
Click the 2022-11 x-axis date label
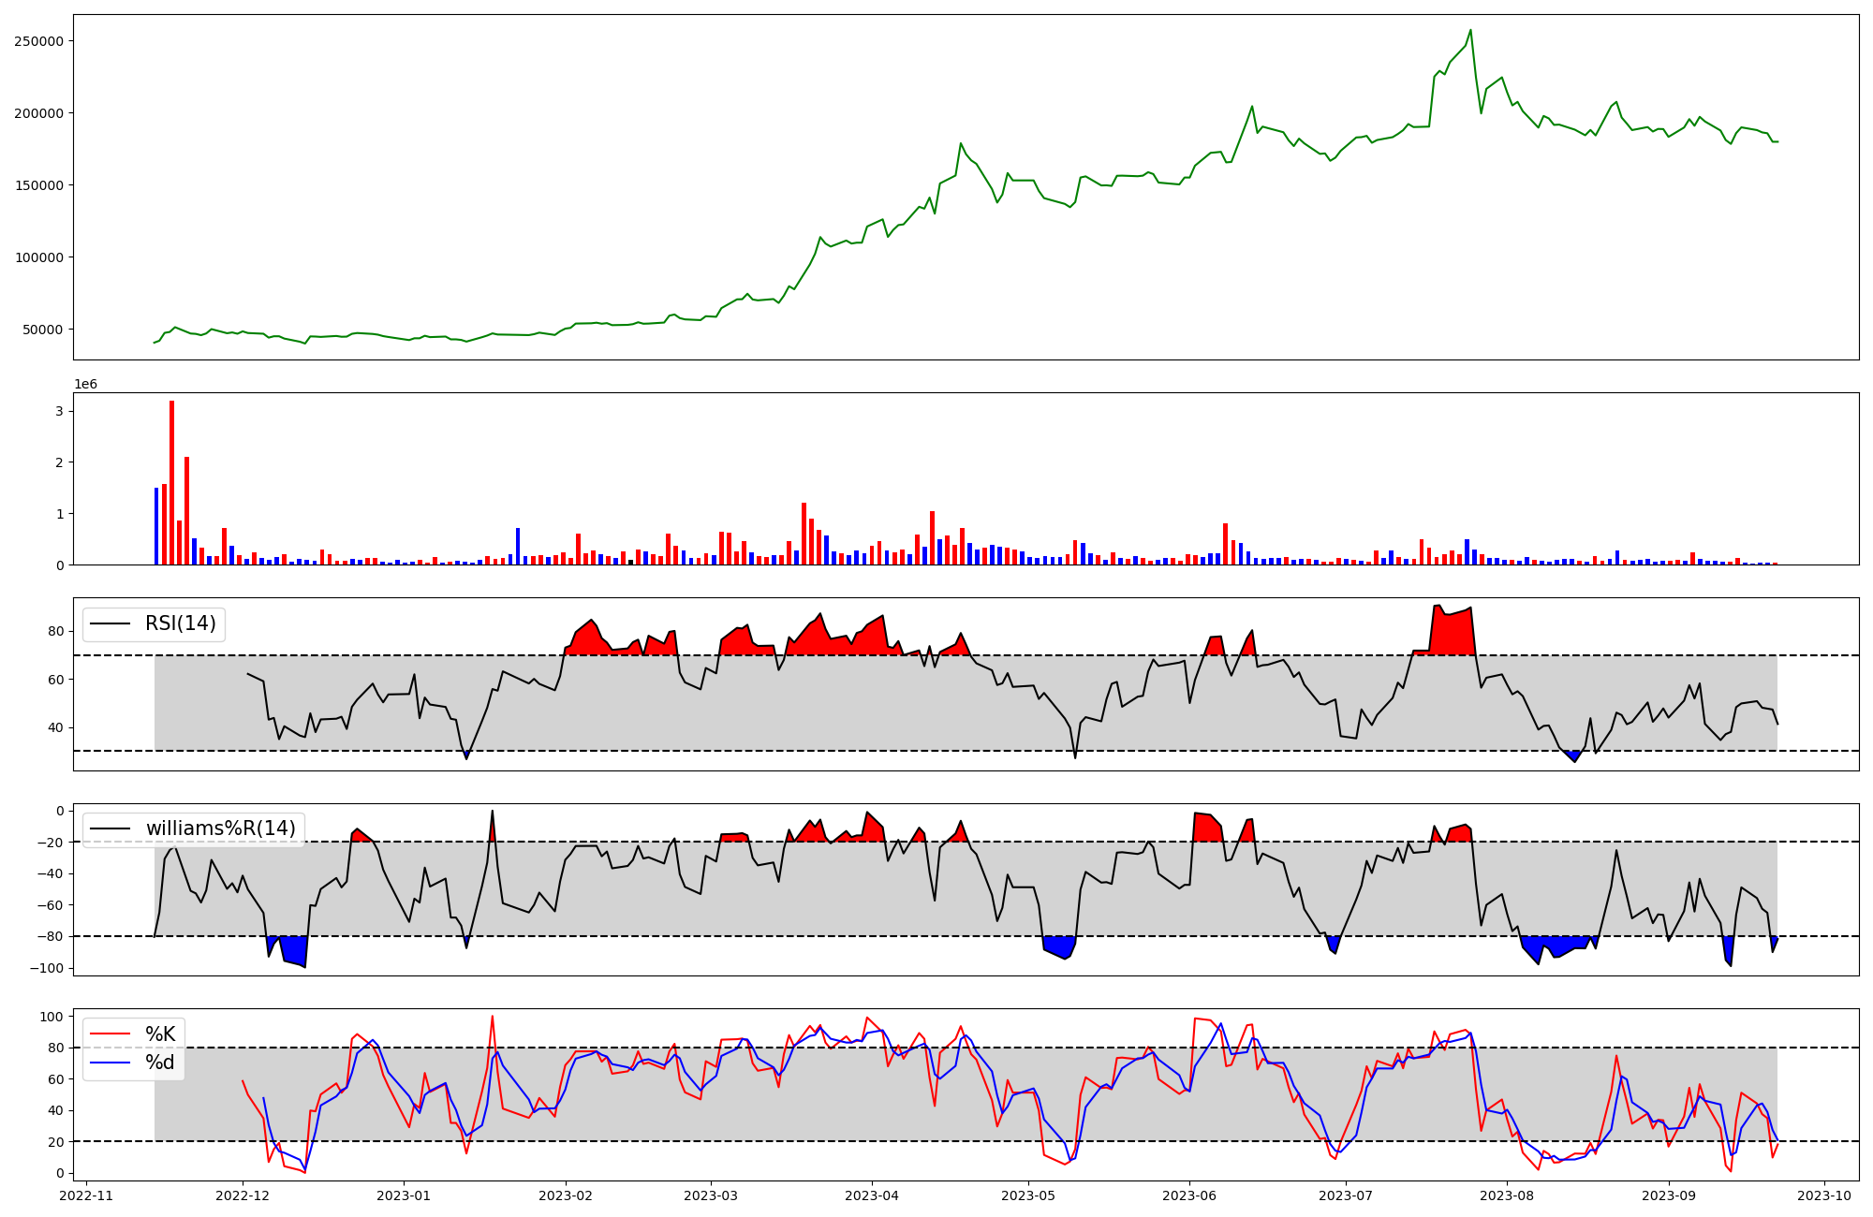tap(86, 1195)
